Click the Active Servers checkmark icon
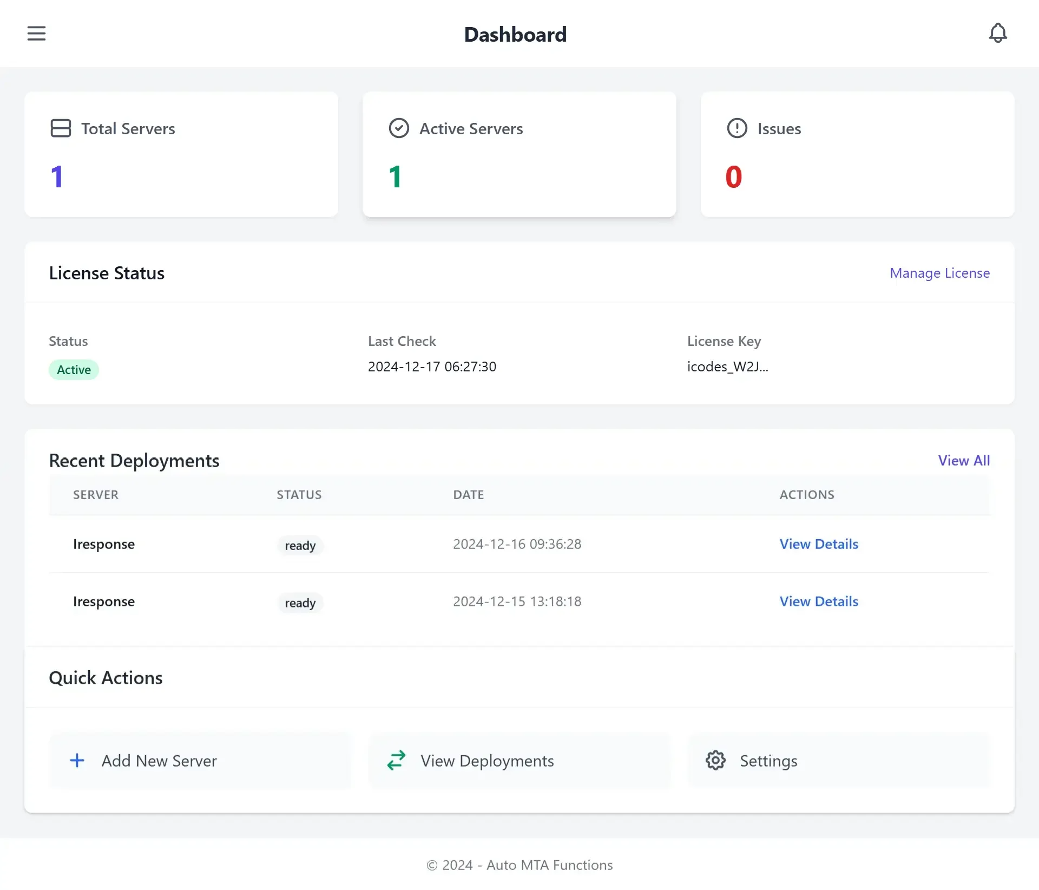This screenshot has width=1039, height=890. point(399,128)
